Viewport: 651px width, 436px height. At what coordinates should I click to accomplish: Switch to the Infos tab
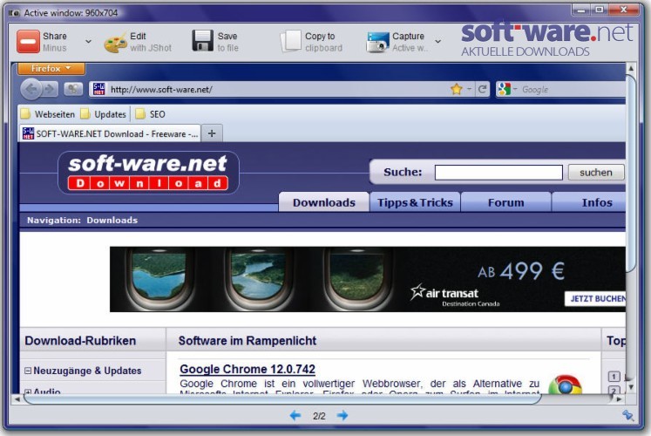(589, 202)
